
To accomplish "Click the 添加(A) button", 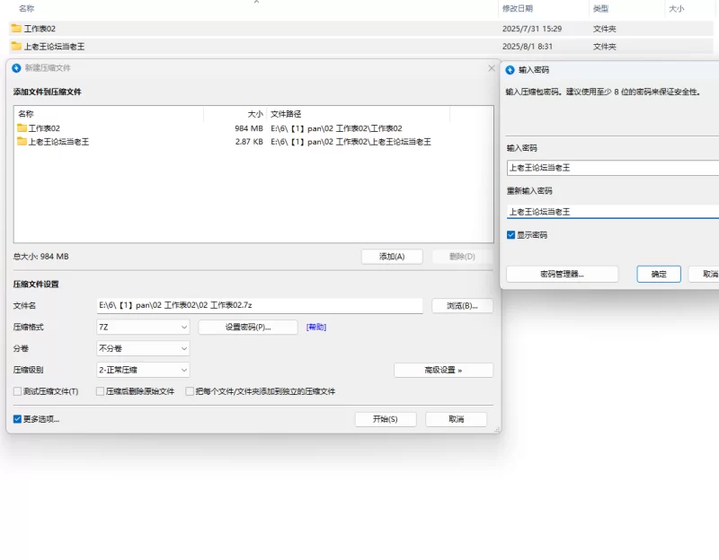I will click(x=392, y=257).
